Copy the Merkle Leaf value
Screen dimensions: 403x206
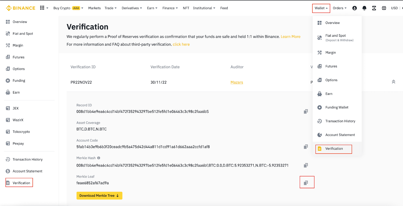[x=306, y=183]
